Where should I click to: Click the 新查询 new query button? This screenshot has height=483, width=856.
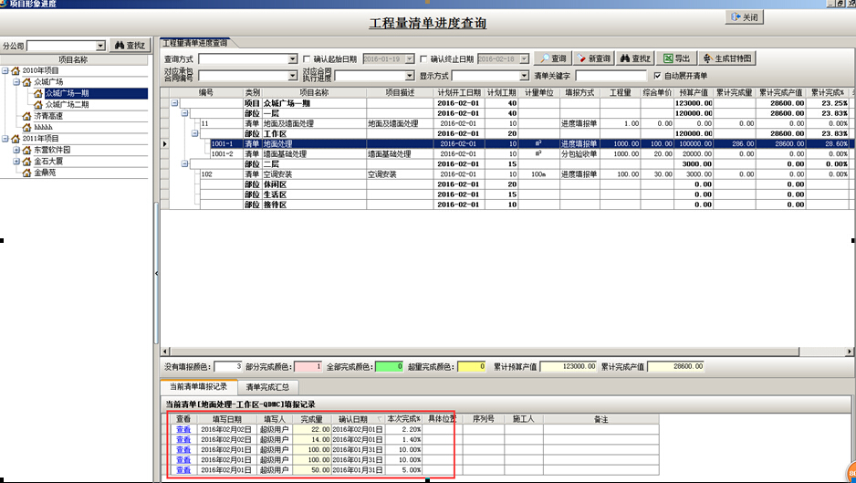point(593,58)
